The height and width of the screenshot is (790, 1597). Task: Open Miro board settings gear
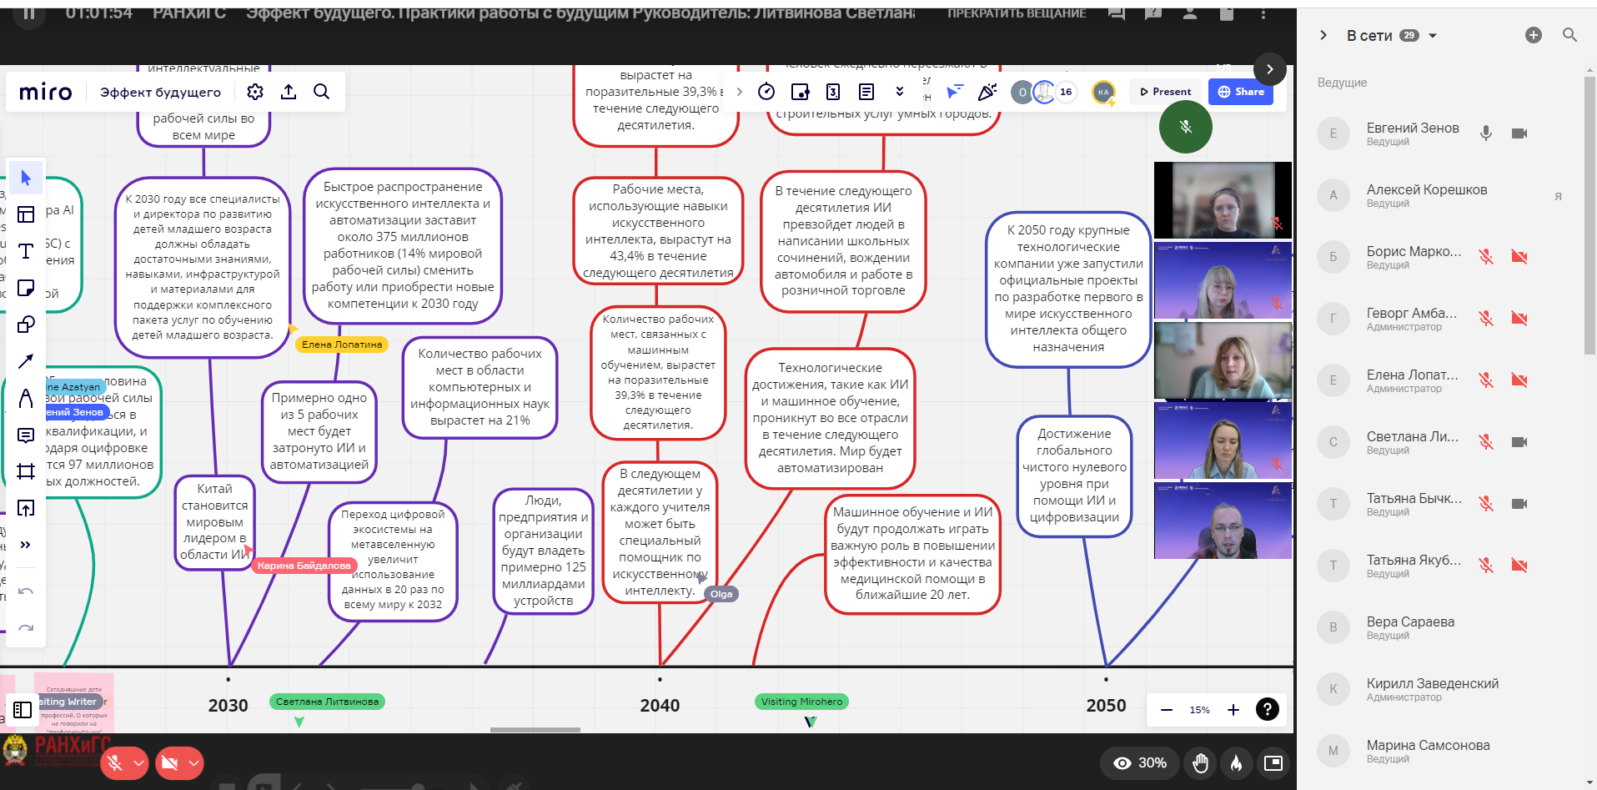click(255, 92)
